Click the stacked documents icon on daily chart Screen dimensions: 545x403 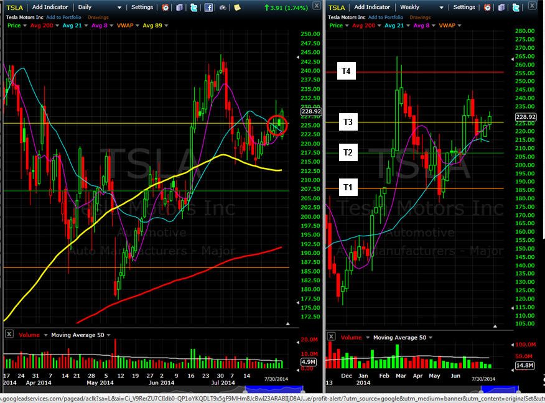(179, 7)
